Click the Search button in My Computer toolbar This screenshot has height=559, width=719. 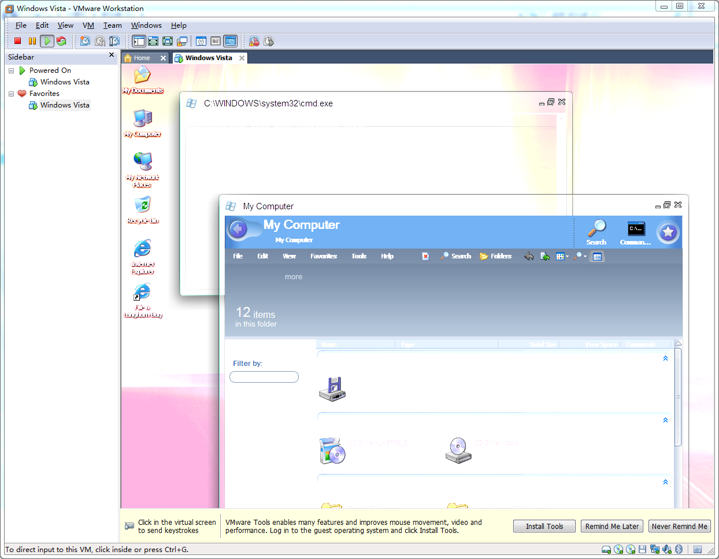pyautogui.click(x=455, y=256)
